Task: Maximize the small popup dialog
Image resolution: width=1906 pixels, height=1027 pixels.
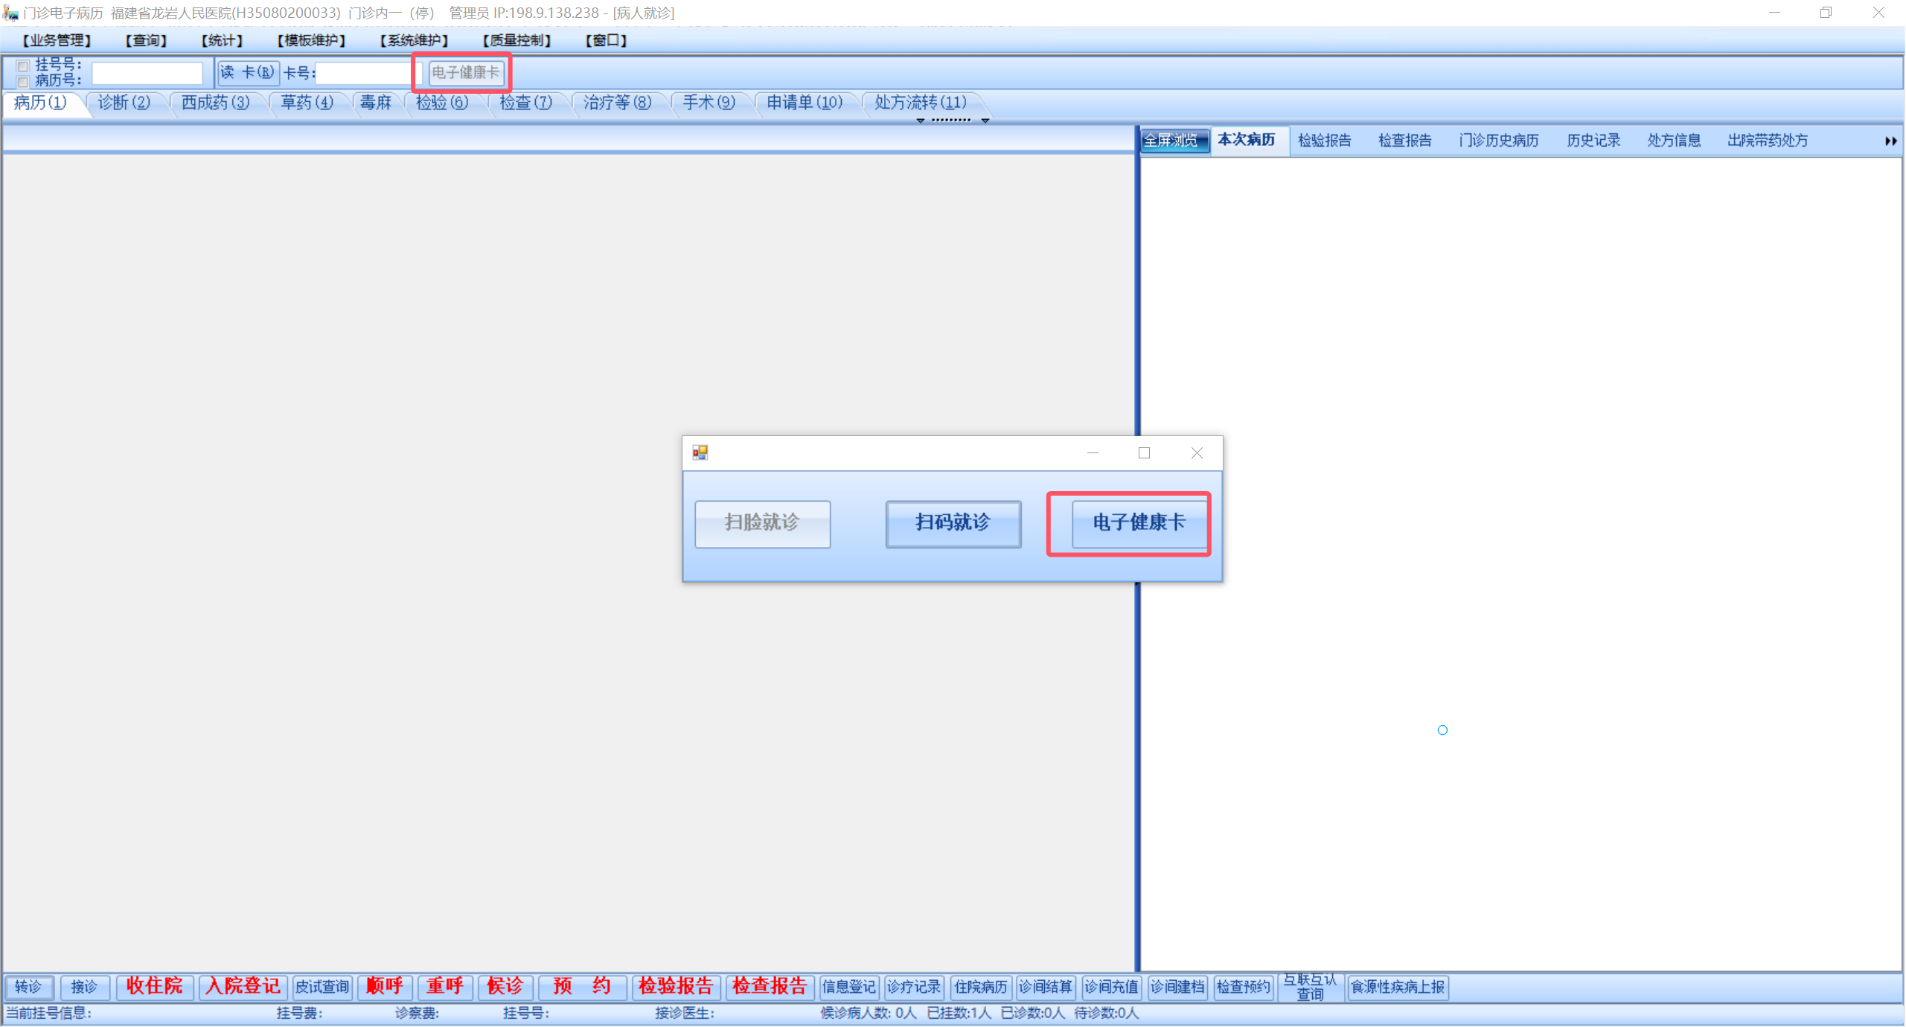Action: [x=1144, y=452]
